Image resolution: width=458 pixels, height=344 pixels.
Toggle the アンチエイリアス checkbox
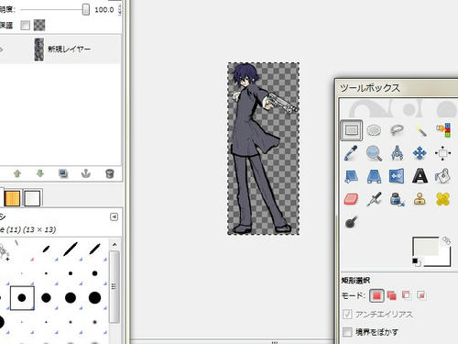tap(347, 314)
